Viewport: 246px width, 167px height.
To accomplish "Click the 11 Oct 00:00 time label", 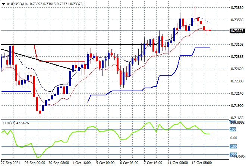I will pos(178,163).
